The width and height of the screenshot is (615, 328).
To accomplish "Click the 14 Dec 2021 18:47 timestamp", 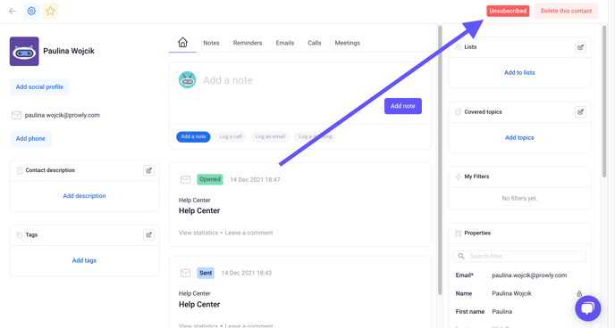I will click(255, 179).
